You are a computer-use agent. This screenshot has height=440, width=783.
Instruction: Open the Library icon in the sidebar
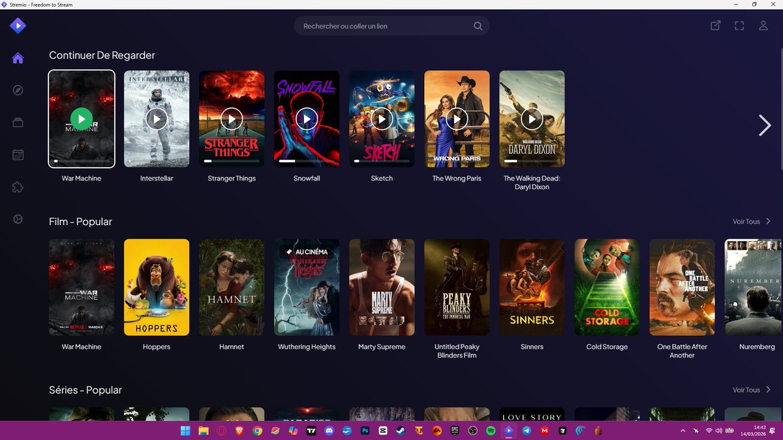tap(18, 123)
